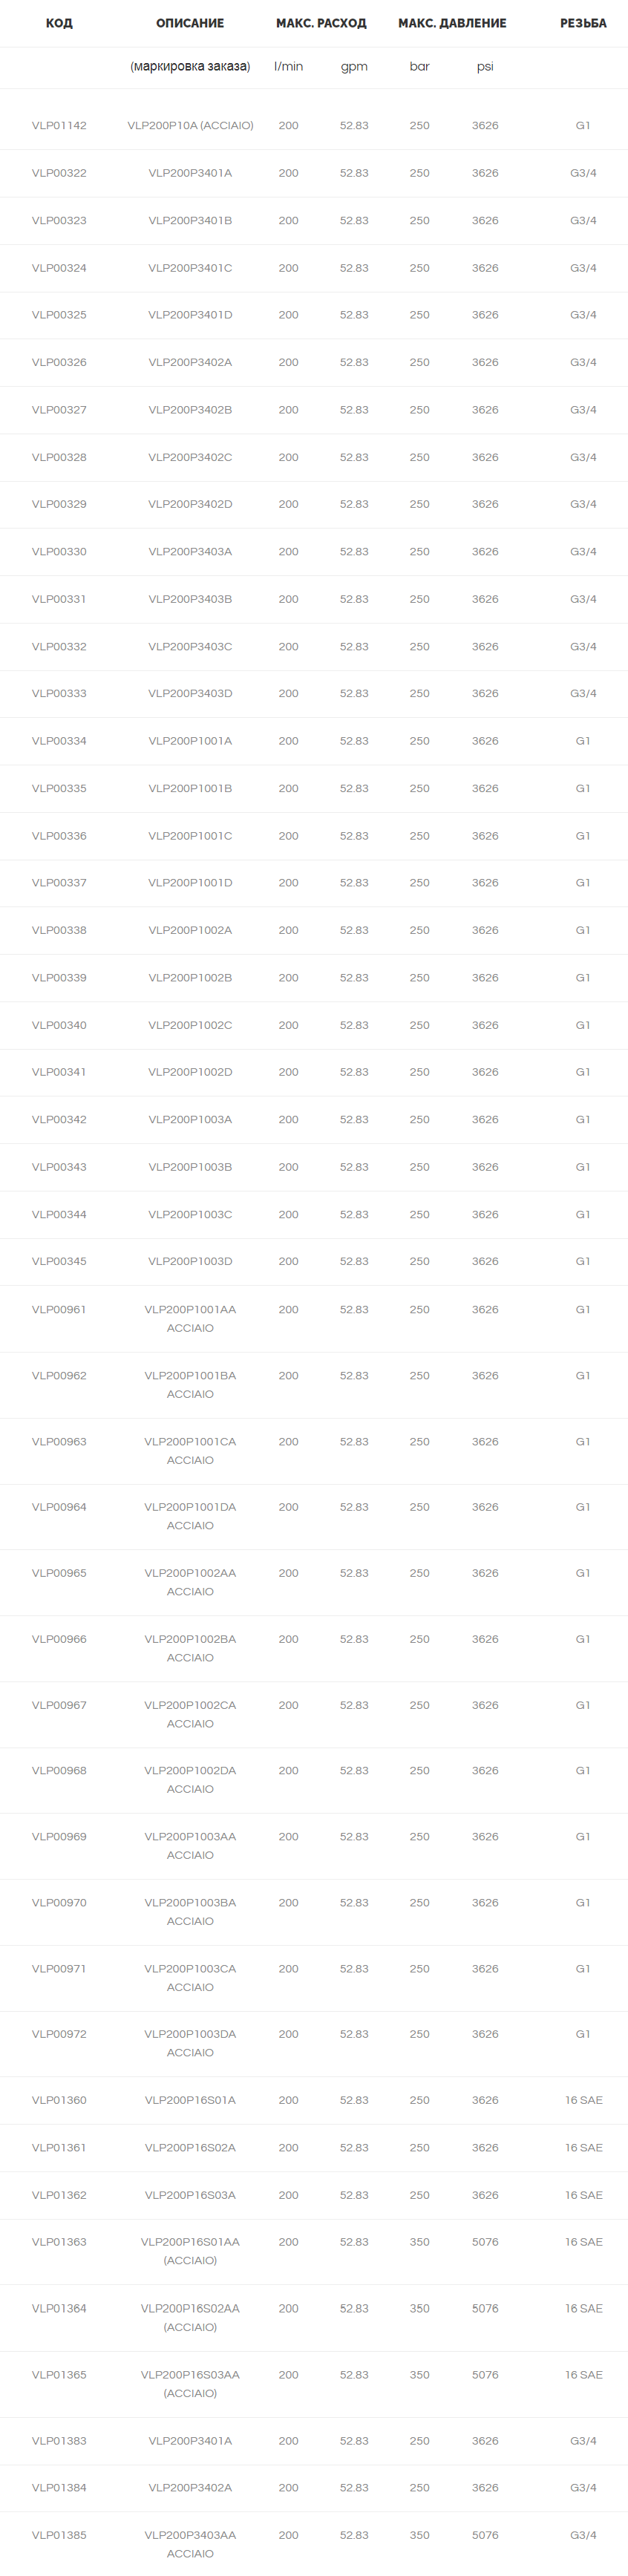Click the ОПИСАНИЕ column header
Screen dimensions: 628x2576
click(x=190, y=23)
